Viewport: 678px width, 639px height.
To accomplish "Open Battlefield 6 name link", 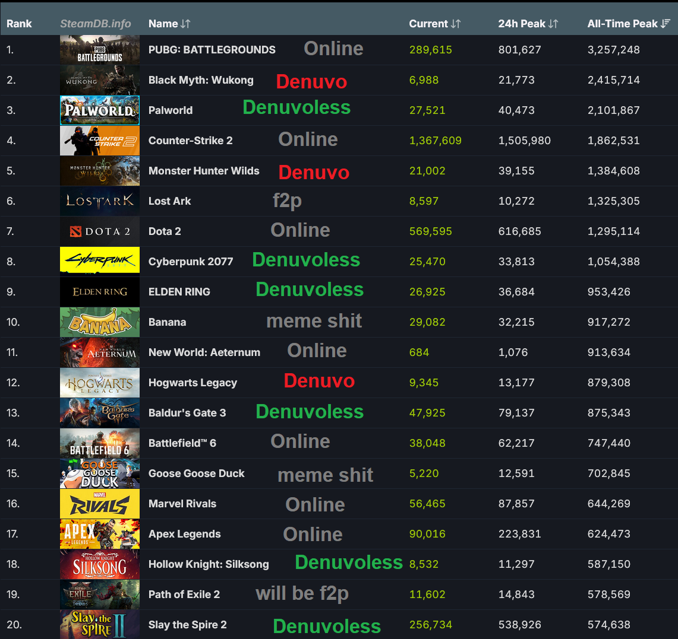I will (x=182, y=443).
